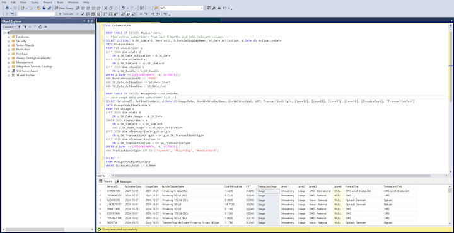
Task: Select the Replication tree item
Action: 23,49
